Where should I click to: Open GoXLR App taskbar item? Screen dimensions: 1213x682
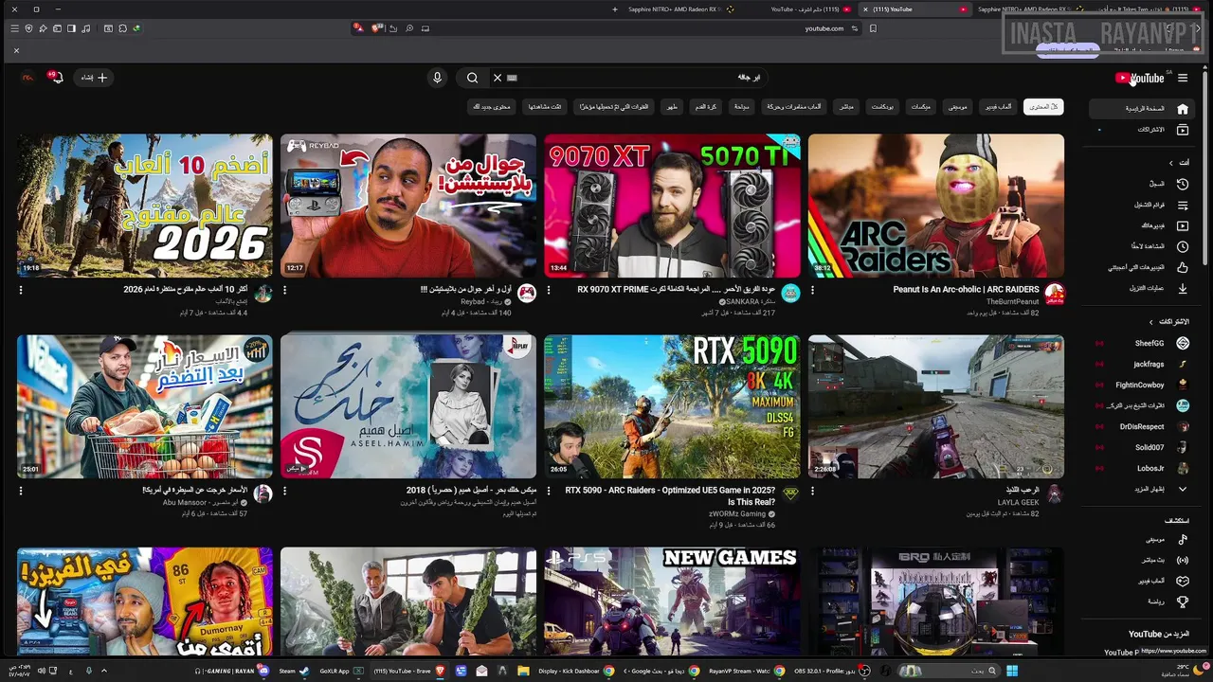[x=341, y=671]
